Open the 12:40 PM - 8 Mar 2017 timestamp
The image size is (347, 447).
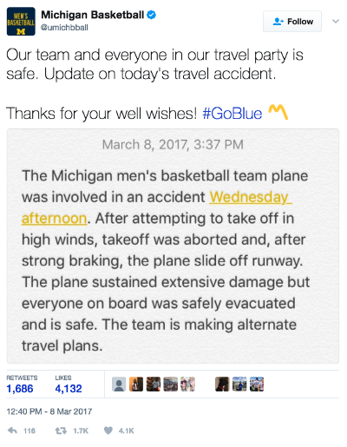point(49,411)
